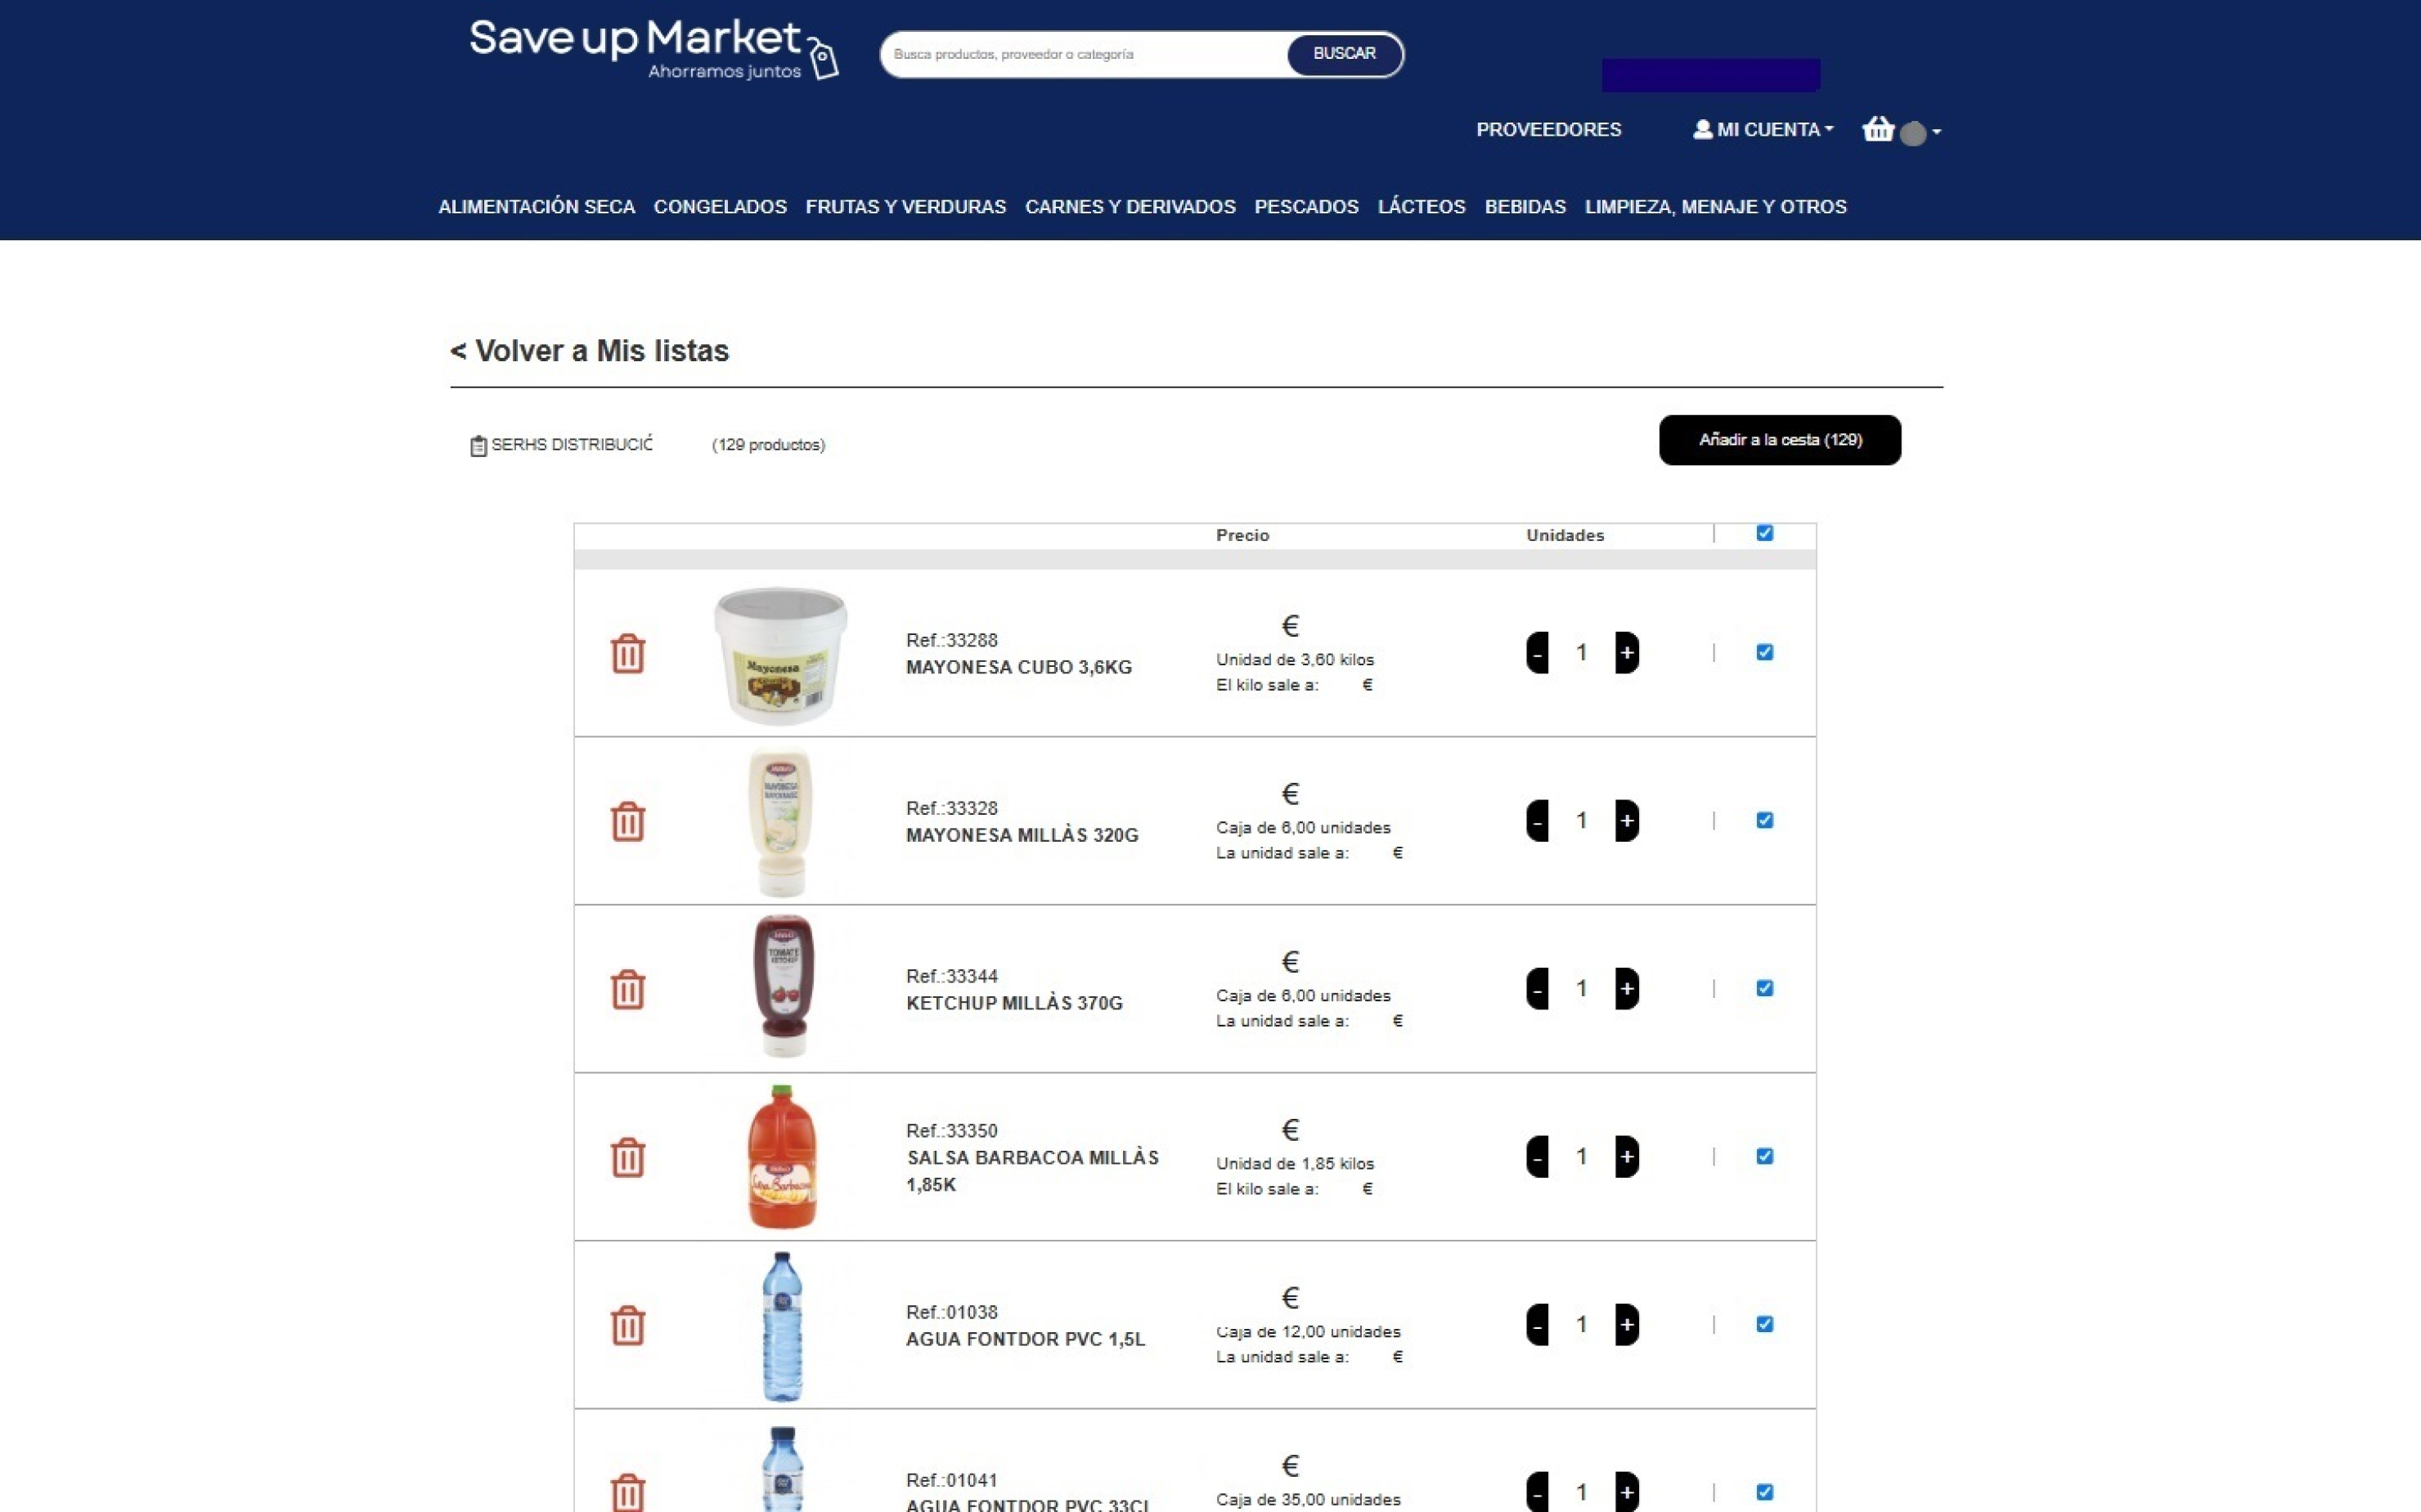Increase units of AGUA FONTDOR PVC 33CL
2421x1512 pixels.
tap(1627, 1492)
